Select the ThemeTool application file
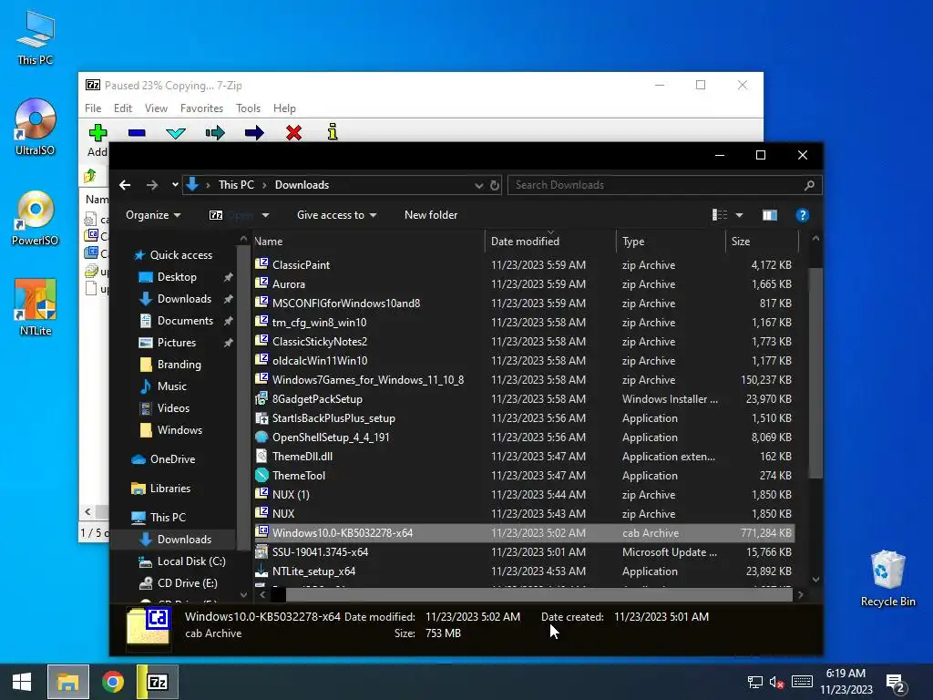Viewport: 933px width, 700px height. (x=524, y=476)
